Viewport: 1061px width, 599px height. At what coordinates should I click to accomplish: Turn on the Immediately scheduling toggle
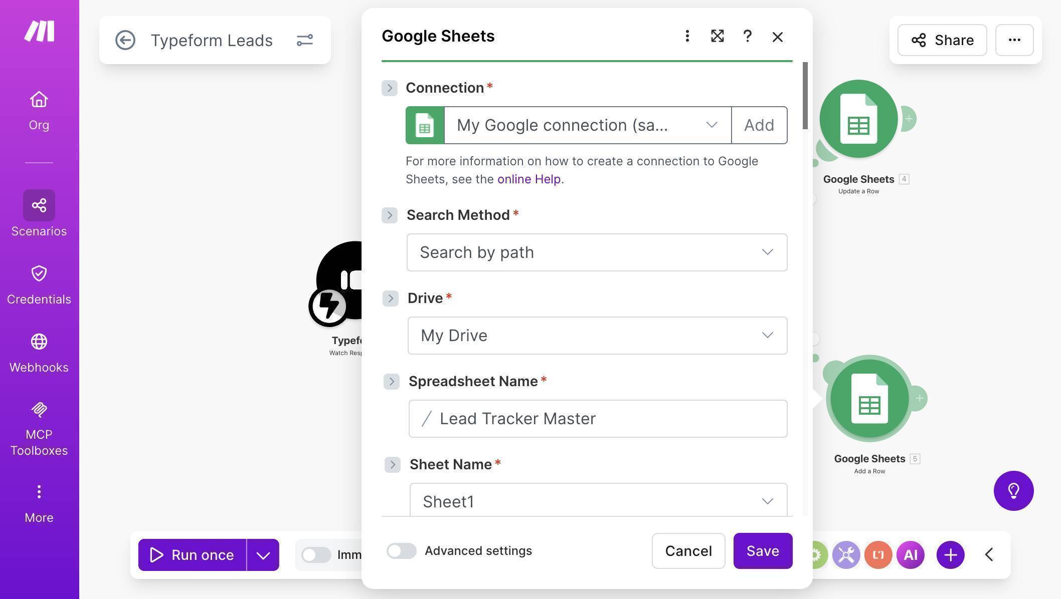coord(316,555)
